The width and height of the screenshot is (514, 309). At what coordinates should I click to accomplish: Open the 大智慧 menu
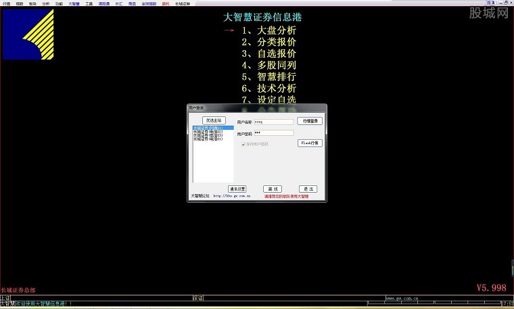point(74,3)
